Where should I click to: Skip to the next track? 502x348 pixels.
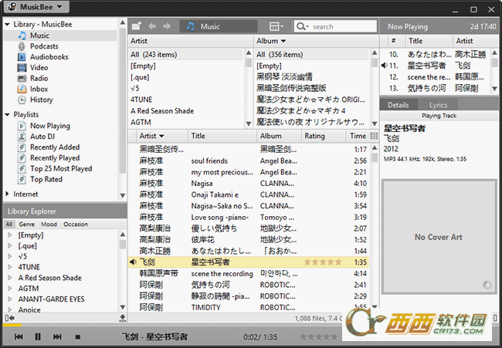pyautogui.click(x=56, y=337)
